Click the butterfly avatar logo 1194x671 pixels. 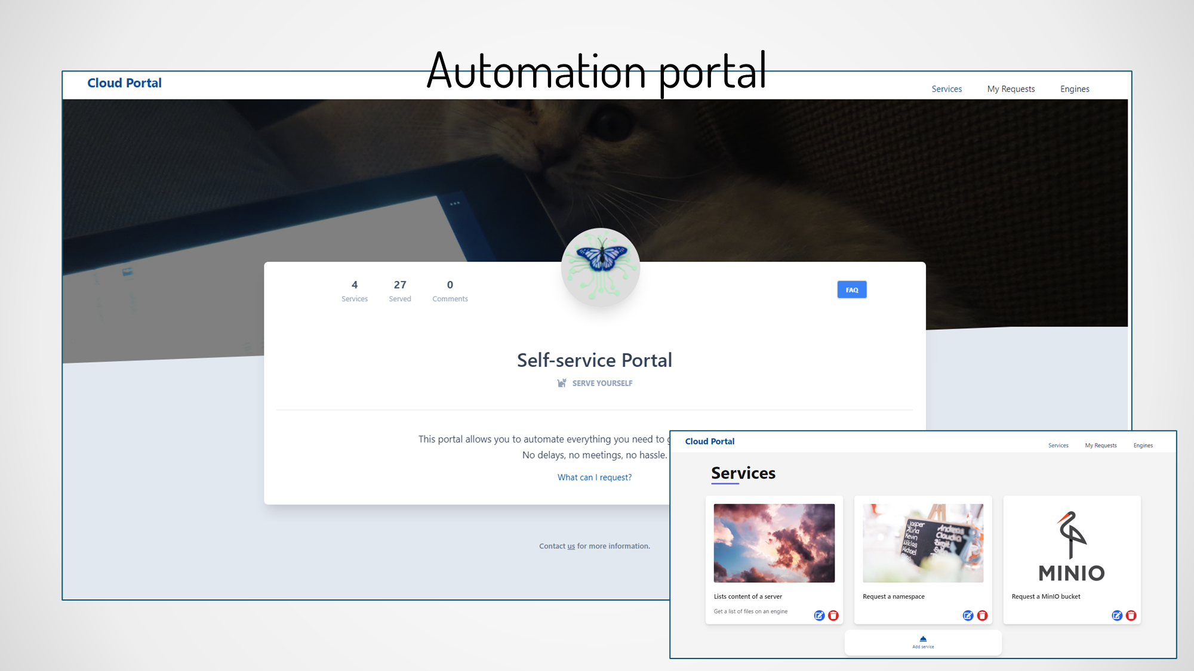pyautogui.click(x=601, y=267)
